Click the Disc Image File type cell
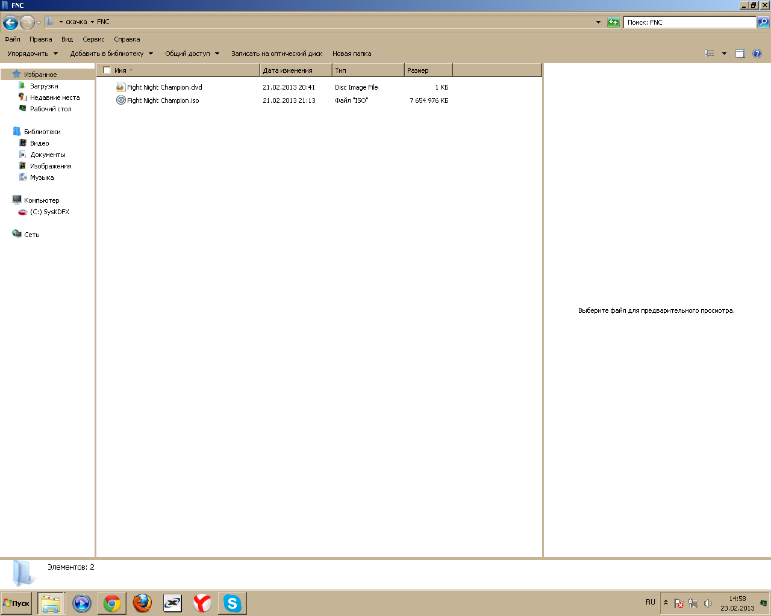 pos(357,87)
